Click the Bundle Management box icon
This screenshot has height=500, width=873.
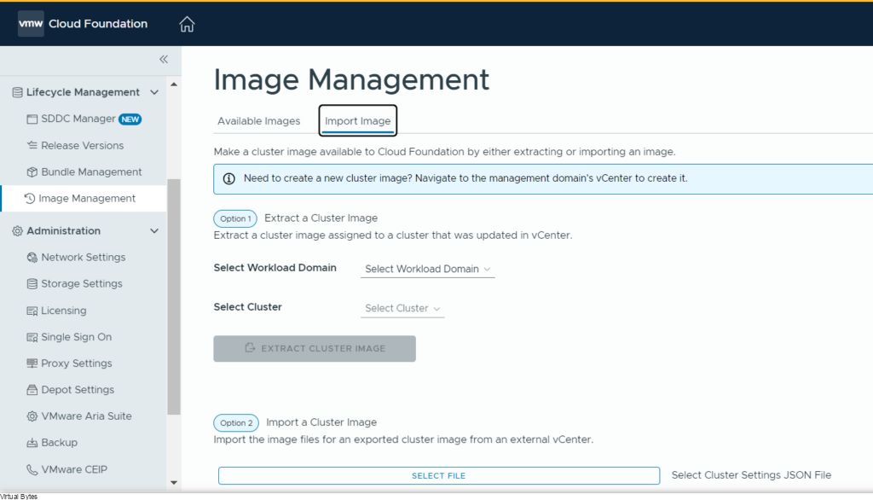pyautogui.click(x=32, y=172)
